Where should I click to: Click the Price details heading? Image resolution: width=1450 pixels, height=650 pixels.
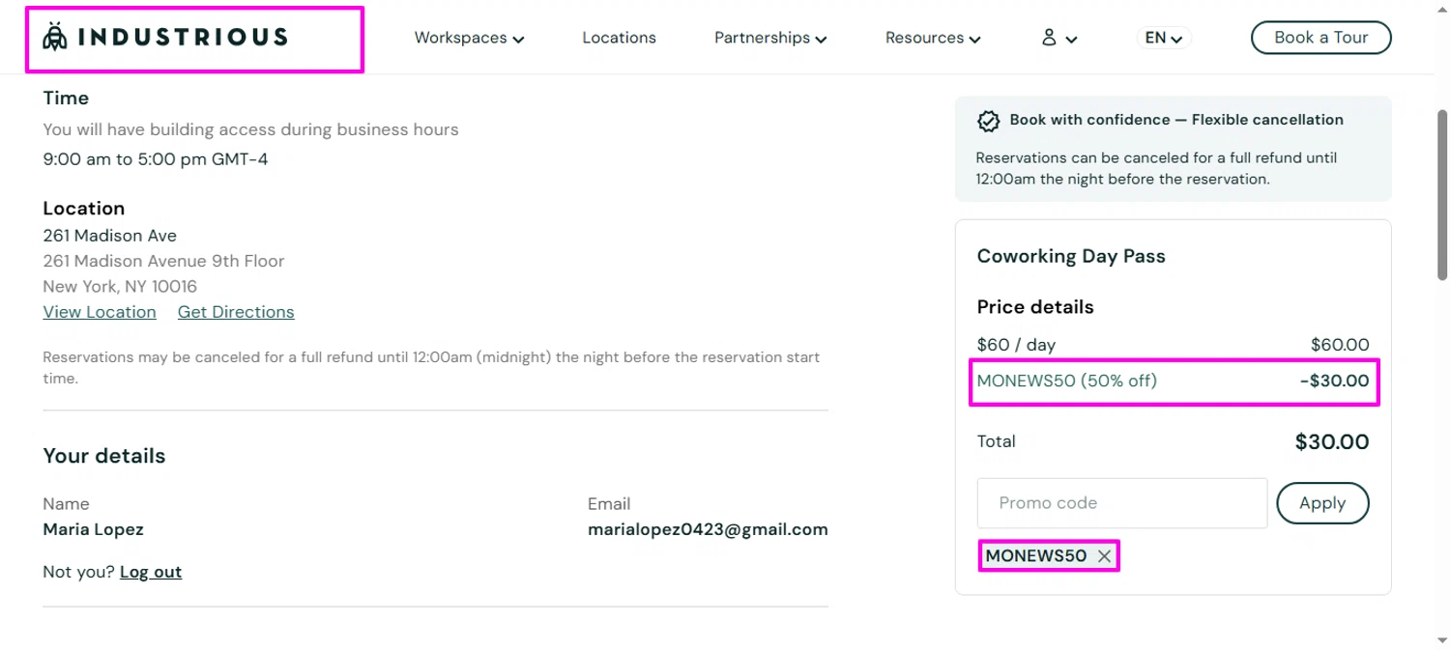pyautogui.click(x=1035, y=307)
